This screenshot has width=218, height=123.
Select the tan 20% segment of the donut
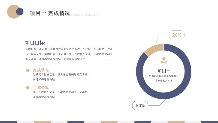pyautogui.click(x=155, y=49)
